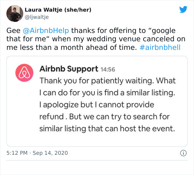Open the @ljwaltje handle
Image resolution: width=194 pixels, height=175 pixels.
[x=37, y=17]
